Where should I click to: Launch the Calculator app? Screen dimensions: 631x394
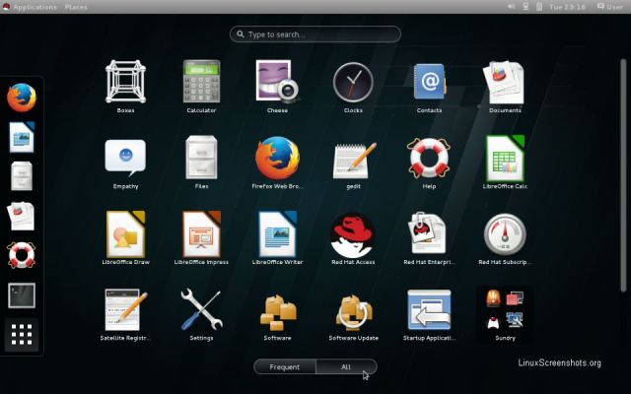pyautogui.click(x=201, y=82)
